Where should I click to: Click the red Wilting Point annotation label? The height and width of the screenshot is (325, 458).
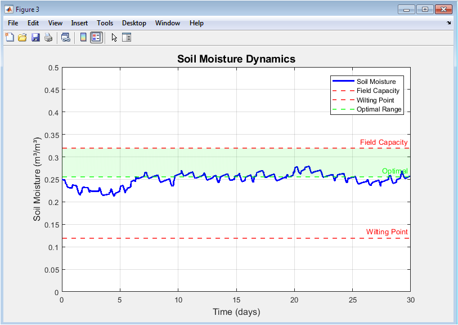click(x=387, y=232)
